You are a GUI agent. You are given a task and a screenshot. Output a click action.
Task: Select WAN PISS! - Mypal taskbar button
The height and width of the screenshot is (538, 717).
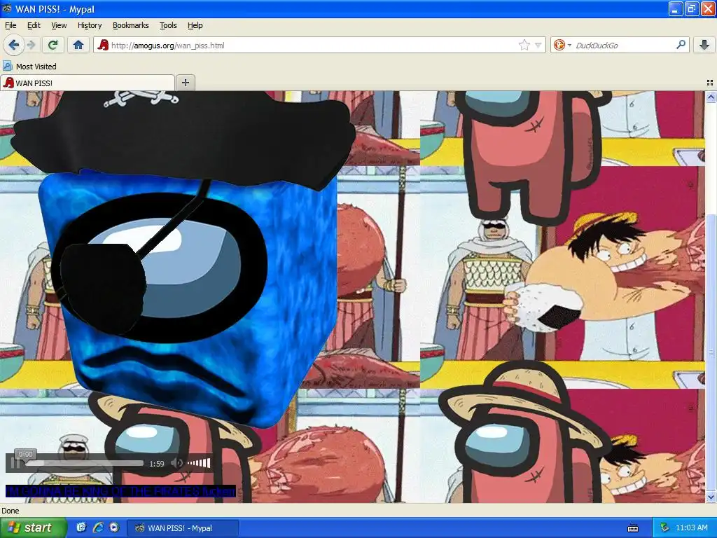(182, 528)
